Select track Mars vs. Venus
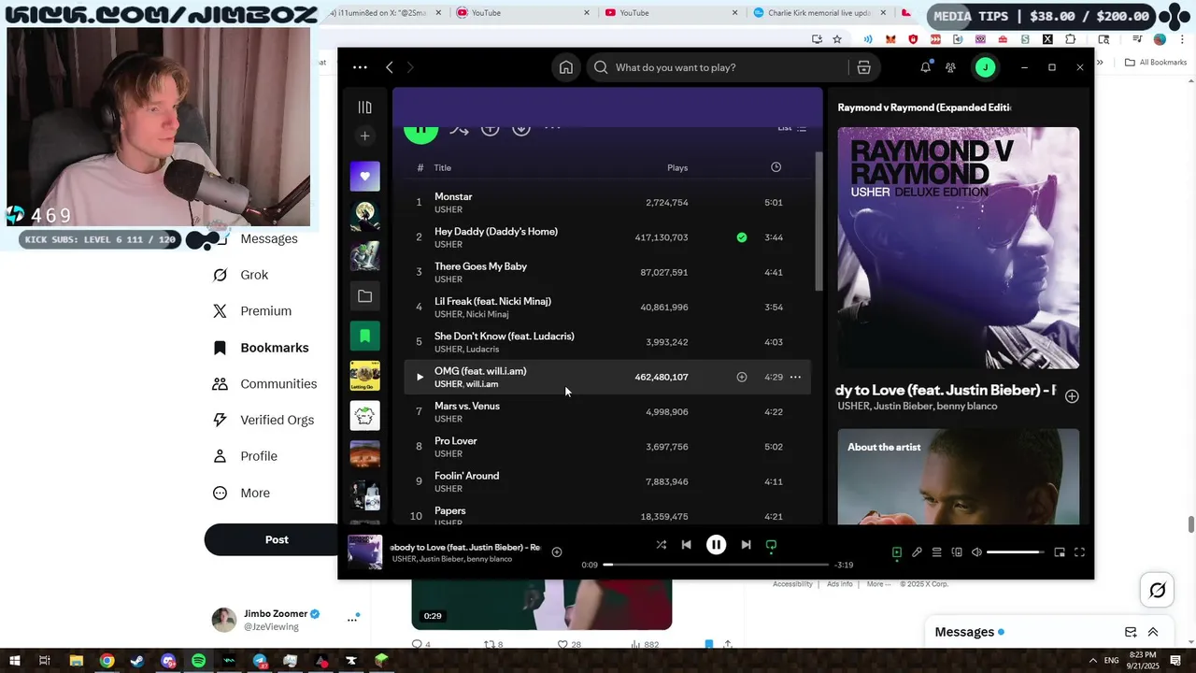 [x=607, y=412]
